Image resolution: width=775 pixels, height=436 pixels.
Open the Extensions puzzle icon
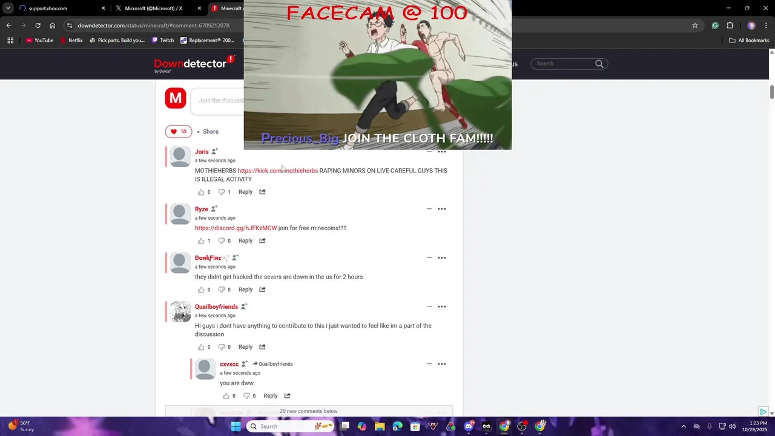730,25
